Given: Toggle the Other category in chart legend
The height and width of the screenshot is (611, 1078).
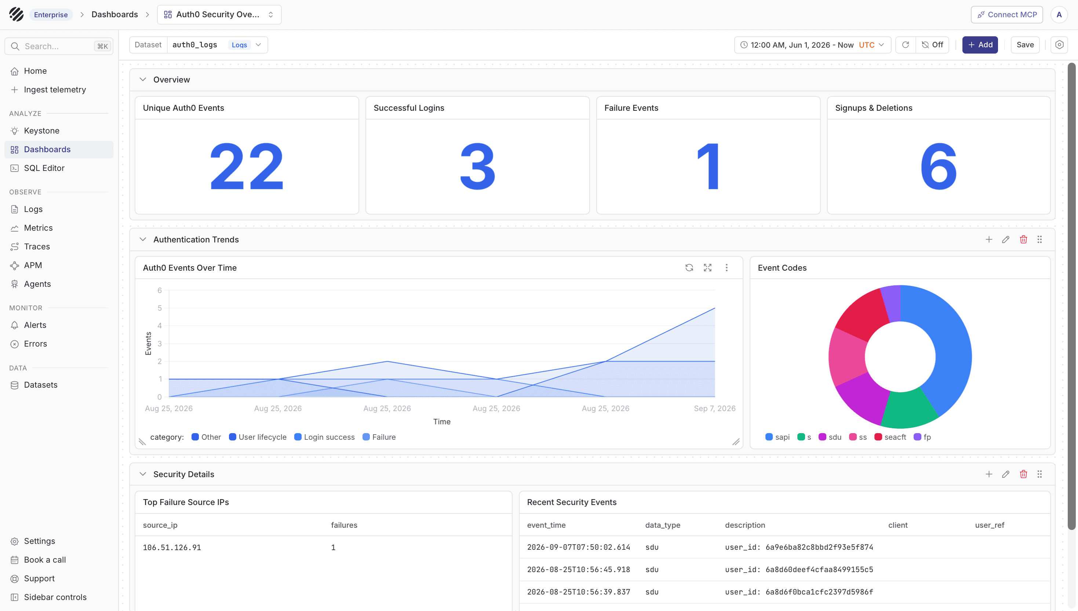Looking at the screenshot, I should click(x=206, y=437).
